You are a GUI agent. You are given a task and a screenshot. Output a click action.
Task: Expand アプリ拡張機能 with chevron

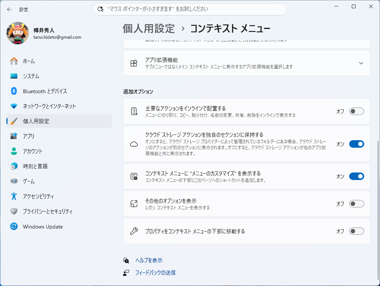coord(361,63)
